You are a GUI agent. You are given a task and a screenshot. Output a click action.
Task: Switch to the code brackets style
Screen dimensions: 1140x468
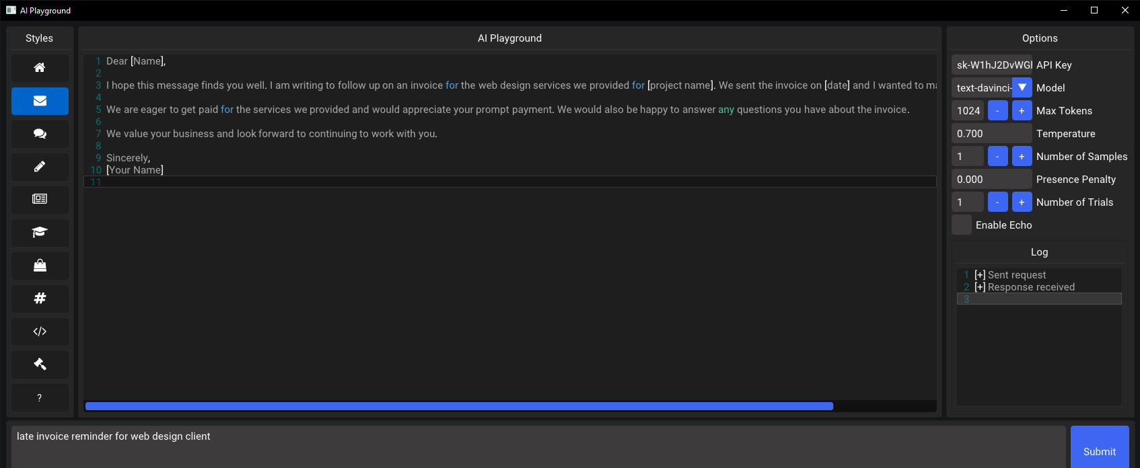click(x=40, y=331)
